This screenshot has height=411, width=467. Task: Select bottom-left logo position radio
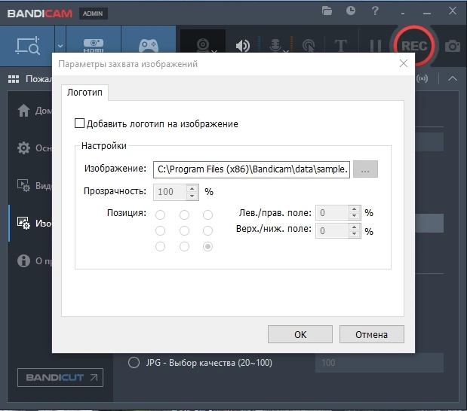click(x=160, y=246)
